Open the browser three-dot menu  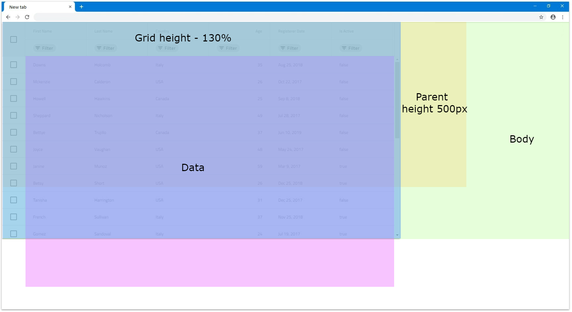coord(562,17)
